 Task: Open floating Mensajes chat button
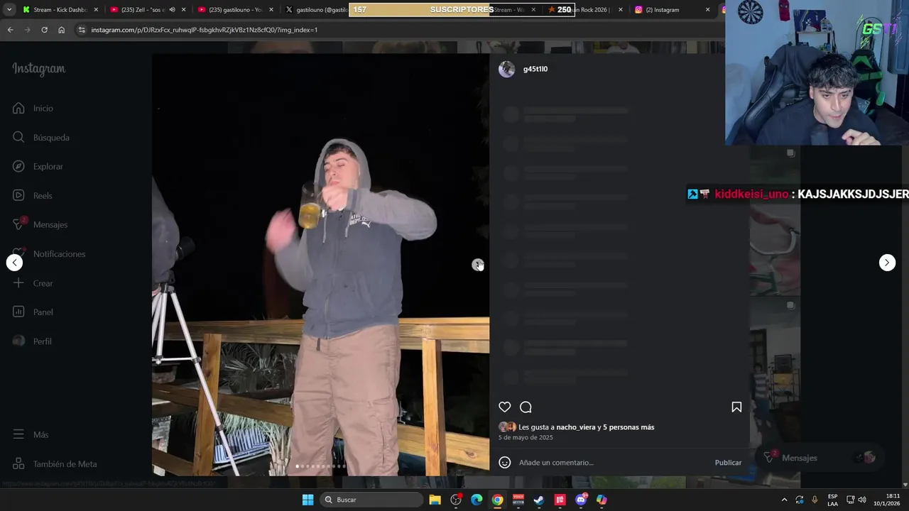pyautogui.click(x=820, y=458)
